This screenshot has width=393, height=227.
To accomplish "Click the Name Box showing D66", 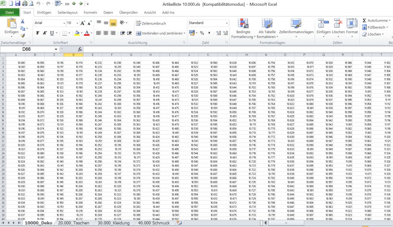I will point(29,49).
